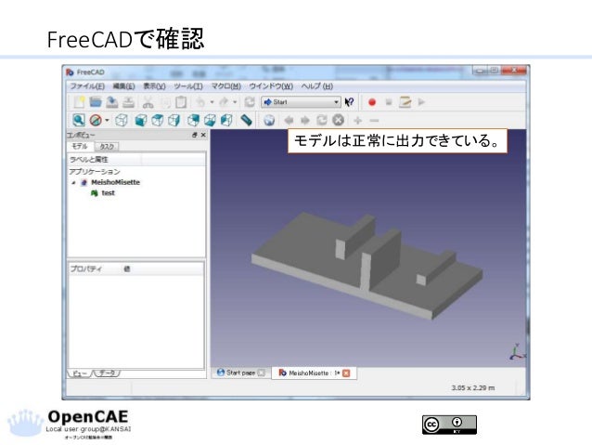Open the ファイル(F) menu
Image resolution: width=592 pixels, height=445 pixels.
(x=87, y=86)
